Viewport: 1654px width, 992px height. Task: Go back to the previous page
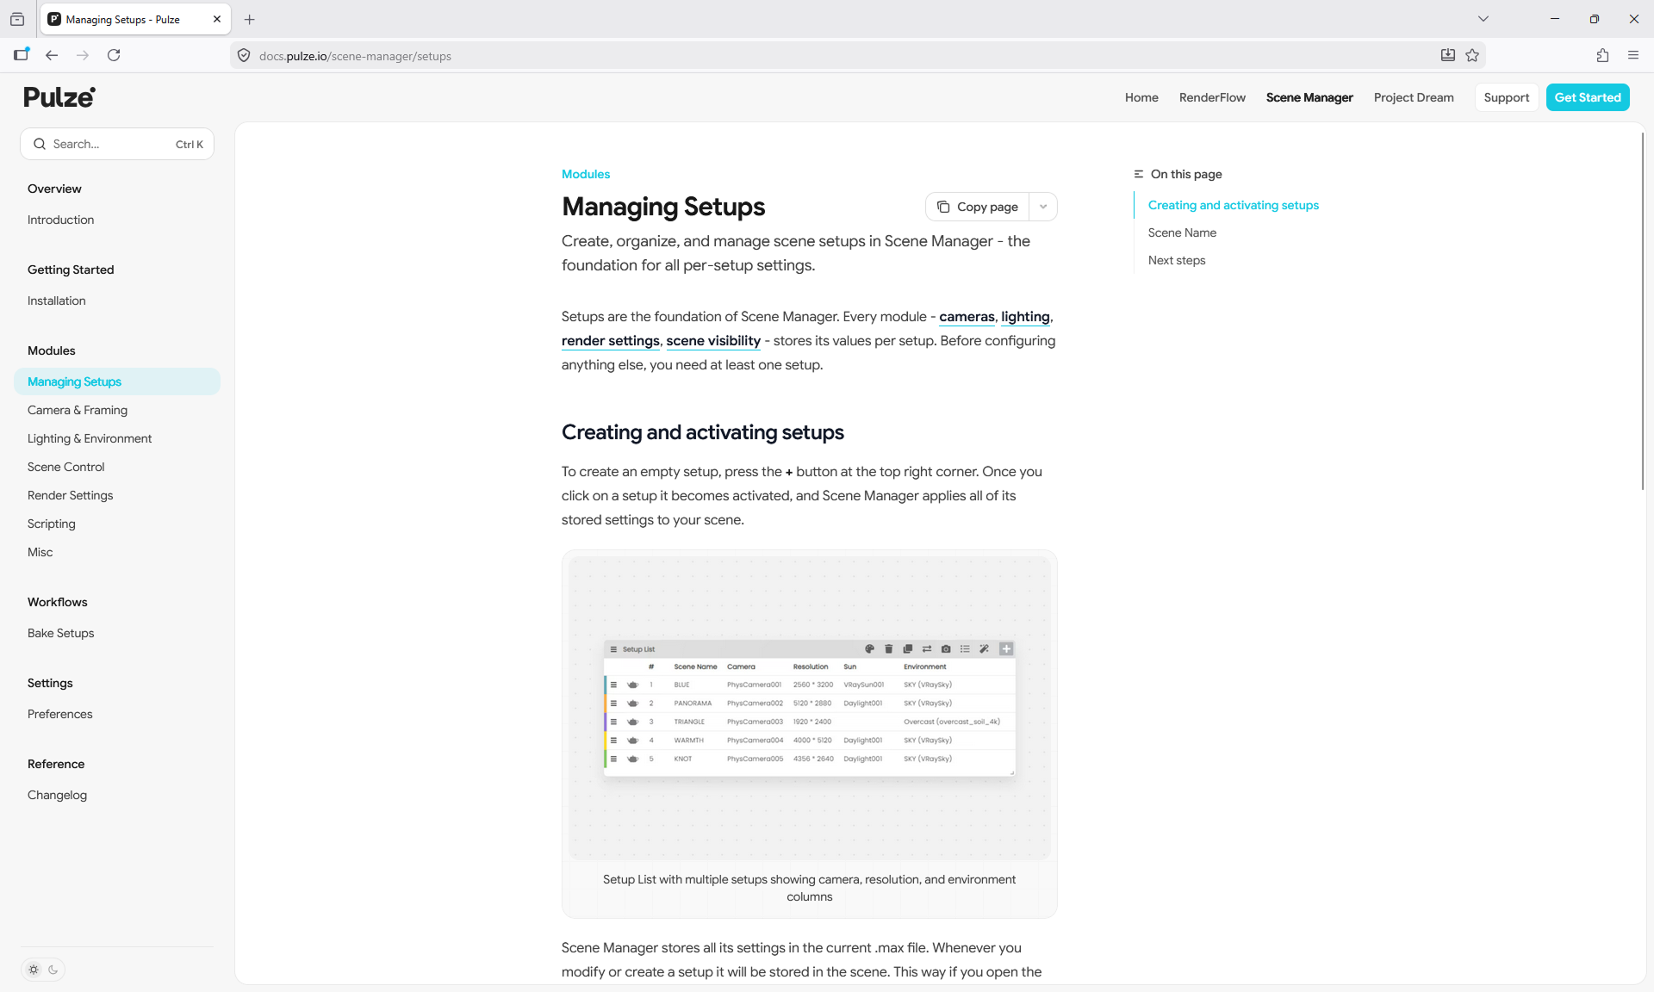52,55
